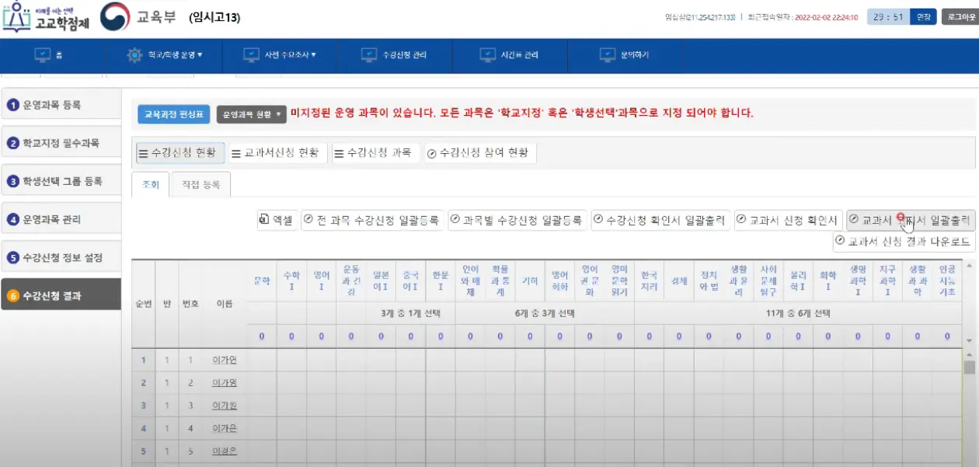
Task: Click 교과서 신청 결과 다운로드
Action: [x=904, y=242]
